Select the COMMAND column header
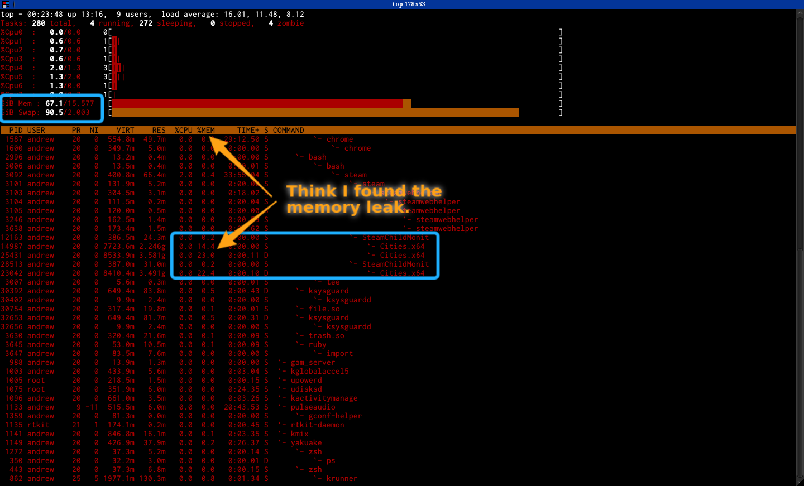804x486 pixels. coord(289,130)
